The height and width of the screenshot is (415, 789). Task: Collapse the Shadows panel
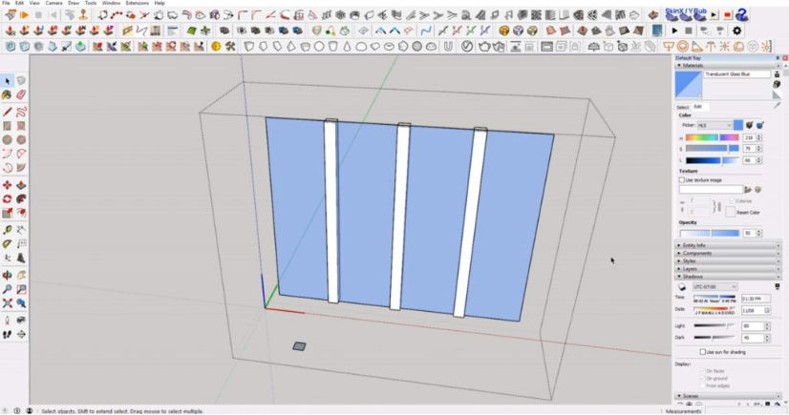(728, 277)
